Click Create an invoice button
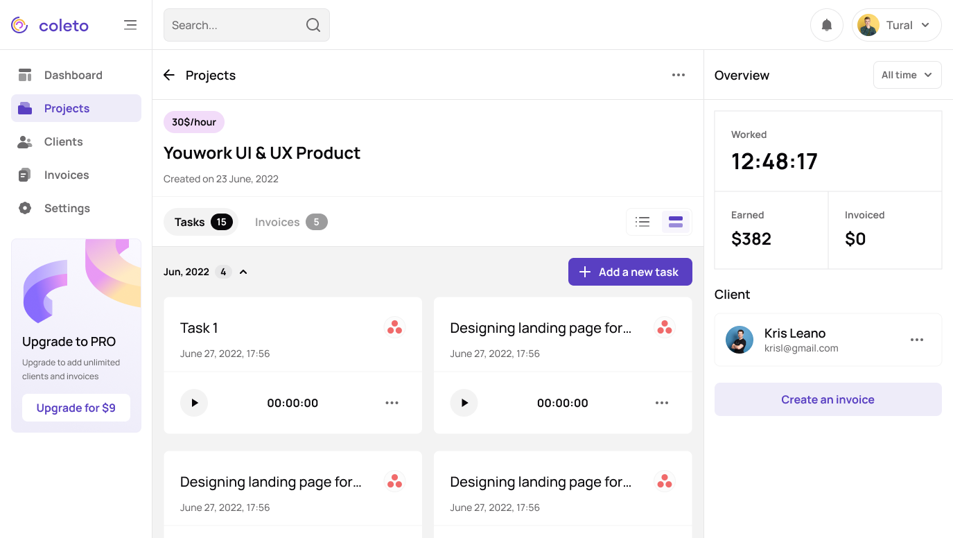The width and height of the screenshot is (953, 538). pyautogui.click(x=828, y=399)
